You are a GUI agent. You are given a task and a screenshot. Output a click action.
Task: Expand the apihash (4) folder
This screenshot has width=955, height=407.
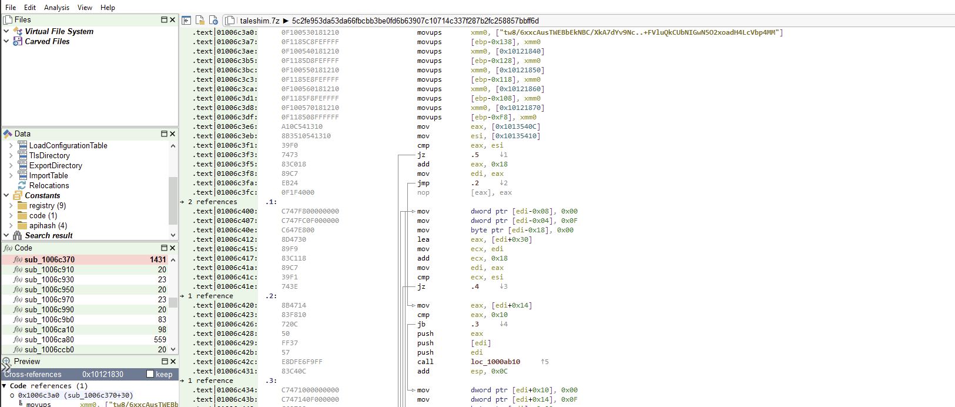[x=11, y=225]
